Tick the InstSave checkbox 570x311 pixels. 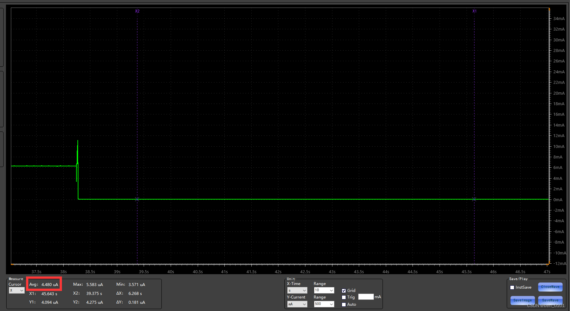point(512,287)
